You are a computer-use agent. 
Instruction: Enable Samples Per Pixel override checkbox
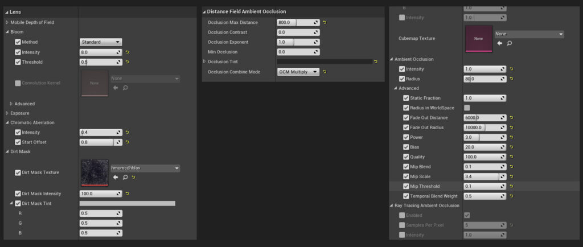pos(402,225)
